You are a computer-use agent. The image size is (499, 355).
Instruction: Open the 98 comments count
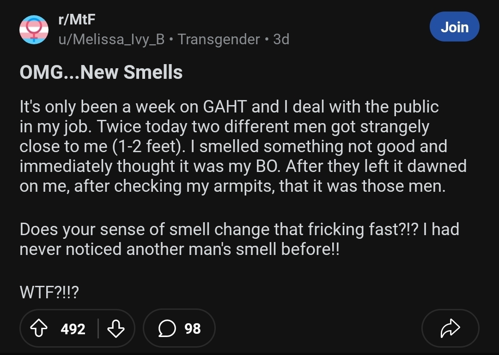tap(193, 329)
